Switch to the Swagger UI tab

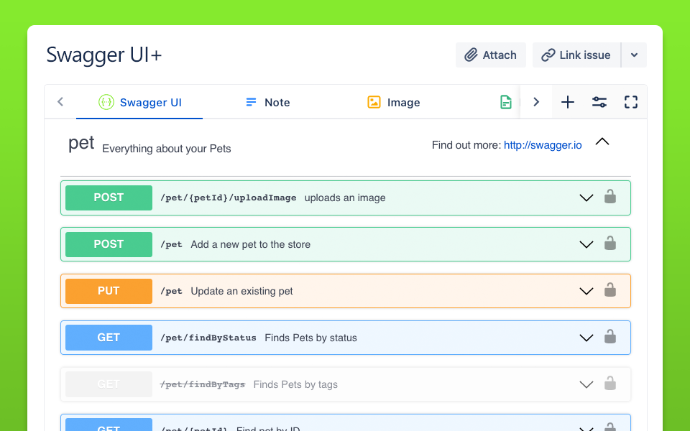pyautogui.click(x=140, y=102)
